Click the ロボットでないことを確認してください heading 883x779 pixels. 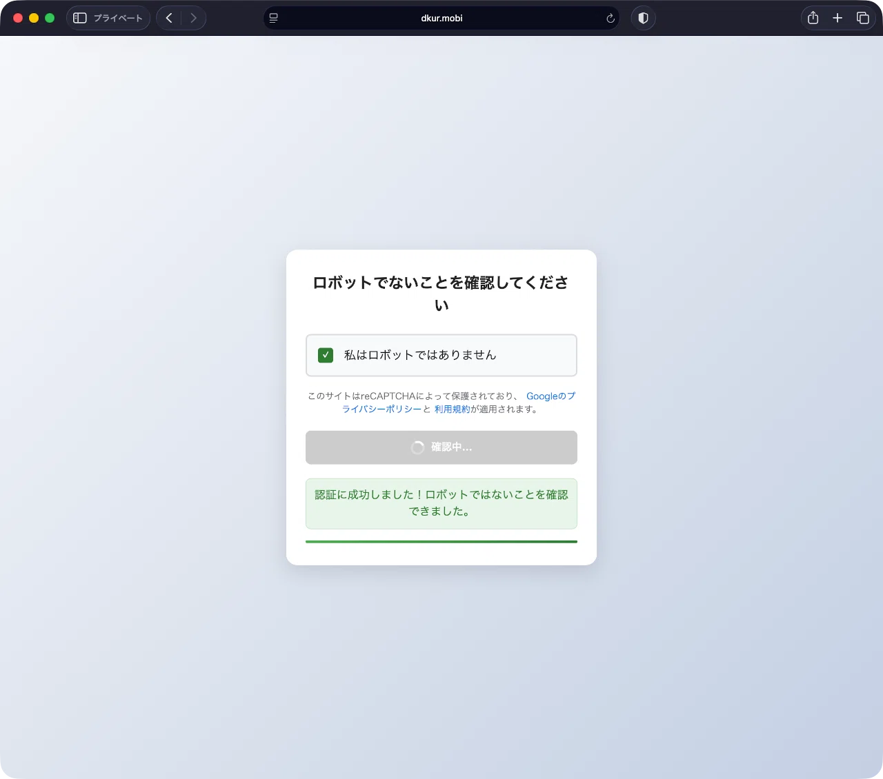[x=441, y=294]
